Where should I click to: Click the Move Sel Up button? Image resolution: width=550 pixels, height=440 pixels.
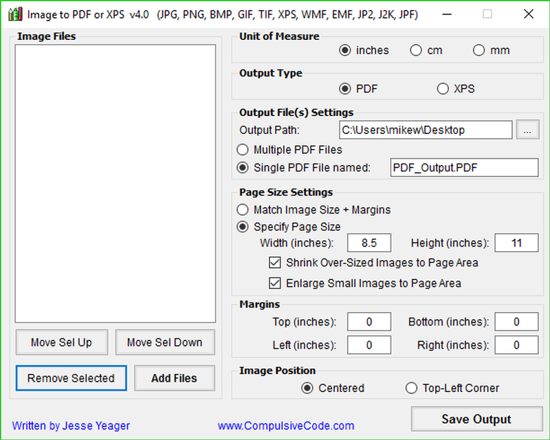tap(62, 343)
